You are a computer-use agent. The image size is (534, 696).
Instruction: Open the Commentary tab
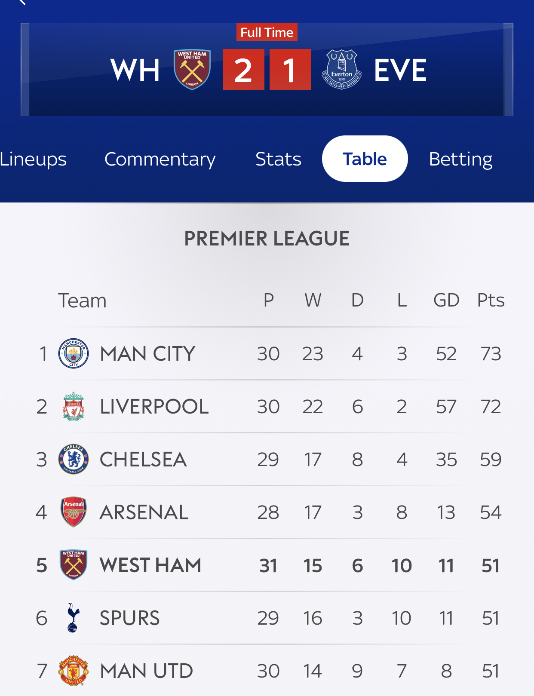[x=160, y=159]
